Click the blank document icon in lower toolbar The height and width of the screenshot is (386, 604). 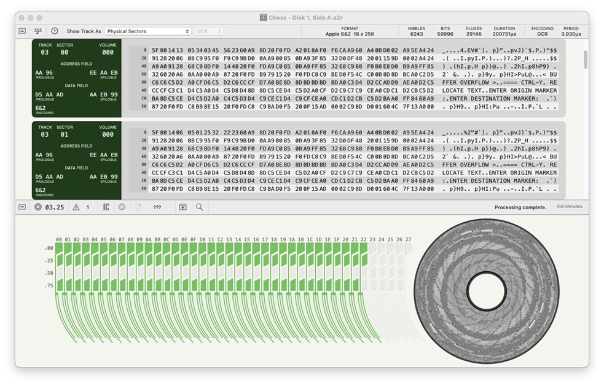click(138, 207)
